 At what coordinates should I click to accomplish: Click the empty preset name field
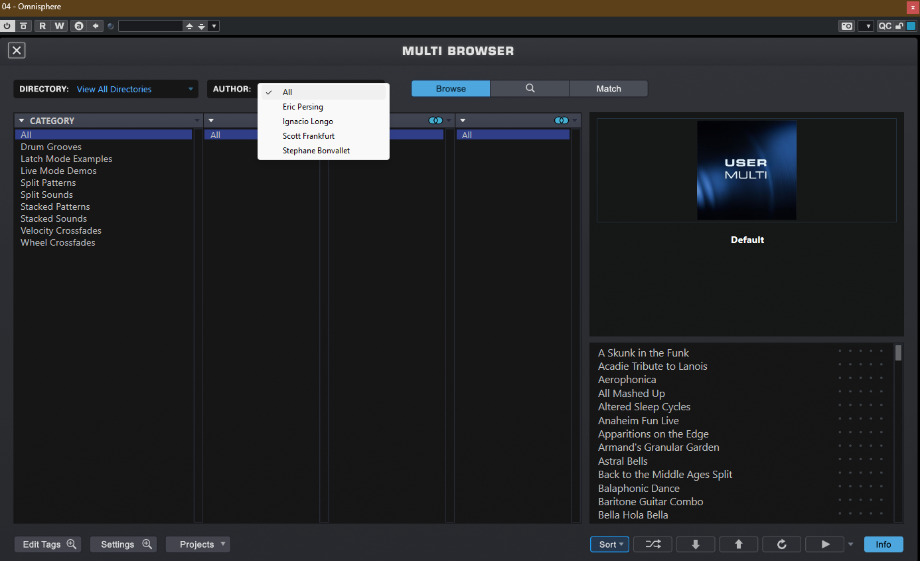click(x=151, y=26)
